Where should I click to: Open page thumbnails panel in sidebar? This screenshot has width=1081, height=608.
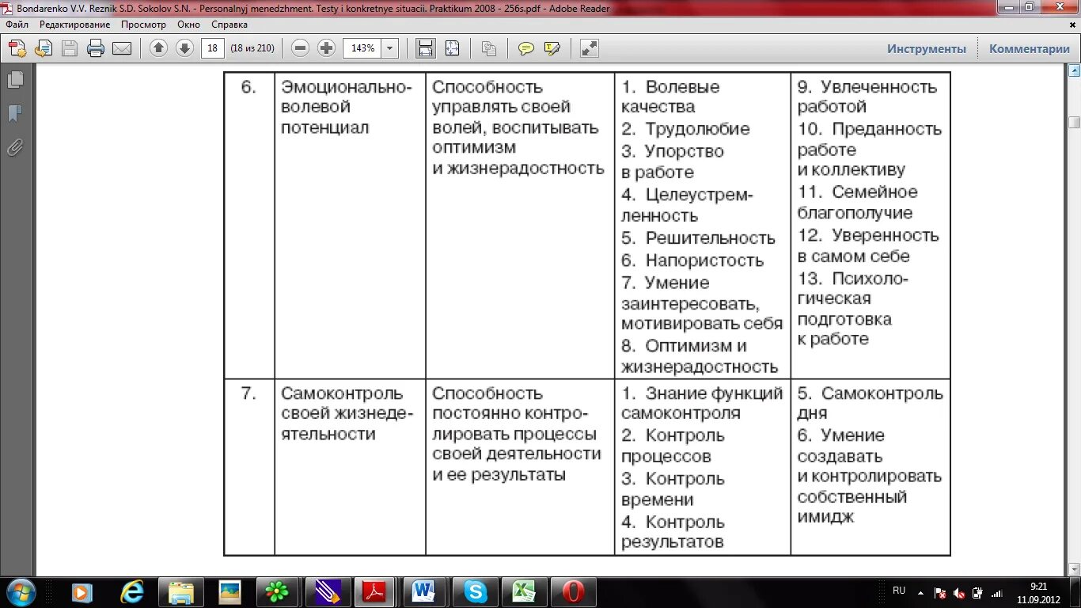click(15, 80)
